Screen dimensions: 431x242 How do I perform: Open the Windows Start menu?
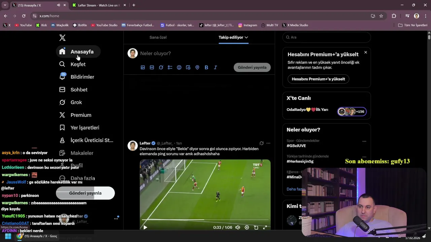[x=8, y=236]
